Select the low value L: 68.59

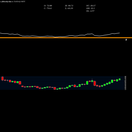tap(69, 8)
